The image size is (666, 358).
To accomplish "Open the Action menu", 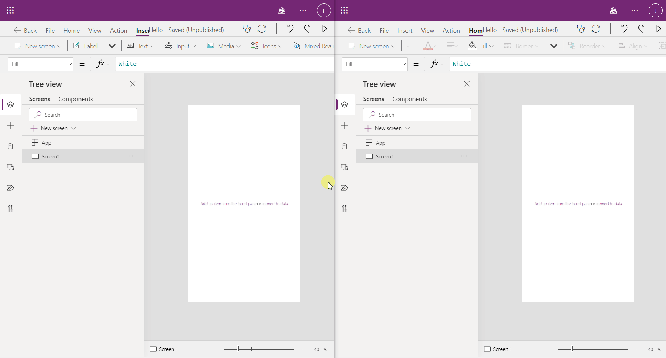I will [x=118, y=30].
